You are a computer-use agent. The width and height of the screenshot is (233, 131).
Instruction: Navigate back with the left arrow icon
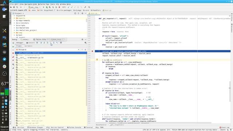coord(21,7)
